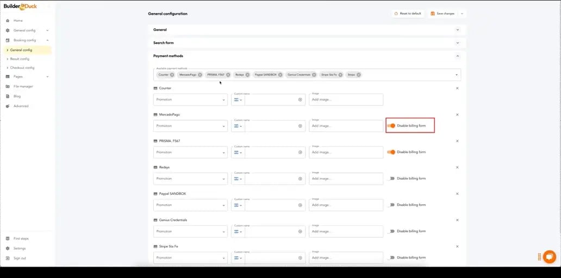Click the Redsys Custom name text field

click(271, 179)
